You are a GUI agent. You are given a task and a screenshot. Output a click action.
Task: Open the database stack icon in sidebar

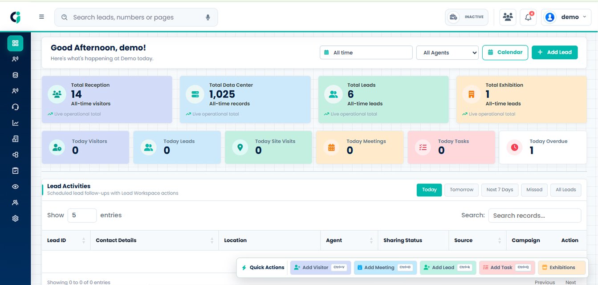(15, 75)
